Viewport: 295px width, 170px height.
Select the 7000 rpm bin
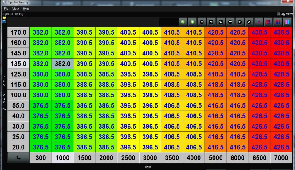[x=281, y=158]
